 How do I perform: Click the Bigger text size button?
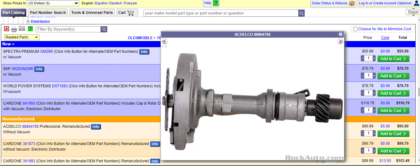point(413,12)
